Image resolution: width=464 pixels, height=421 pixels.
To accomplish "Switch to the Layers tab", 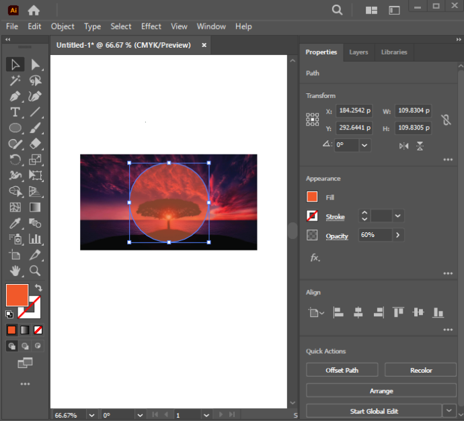I will (x=358, y=52).
